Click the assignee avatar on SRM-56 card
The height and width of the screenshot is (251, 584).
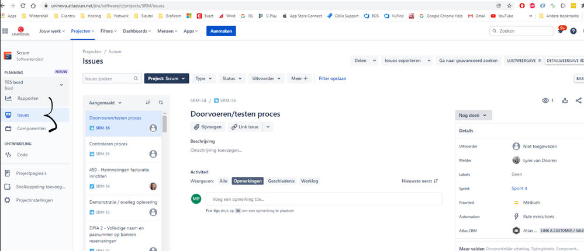[153, 128]
